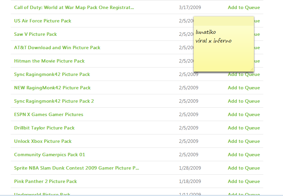
Task: Click the sticky note resize grip
Action: click(x=252, y=69)
